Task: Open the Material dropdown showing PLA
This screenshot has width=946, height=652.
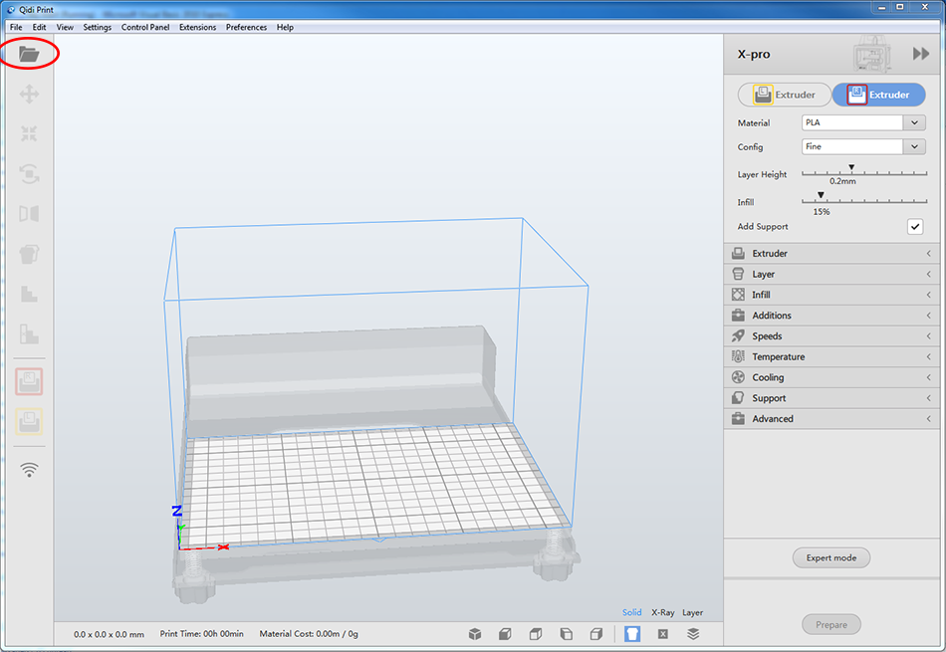Action: (x=863, y=123)
